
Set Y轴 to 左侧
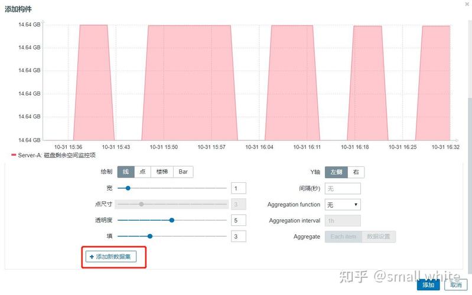point(336,172)
